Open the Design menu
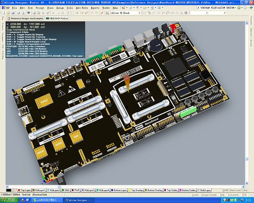This screenshot has width=254, height=203. click(x=60, y=8)
